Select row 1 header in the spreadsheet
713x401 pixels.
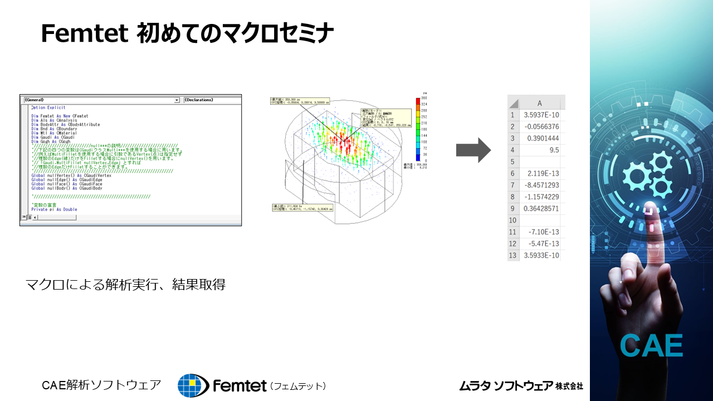tap(513, 115)
